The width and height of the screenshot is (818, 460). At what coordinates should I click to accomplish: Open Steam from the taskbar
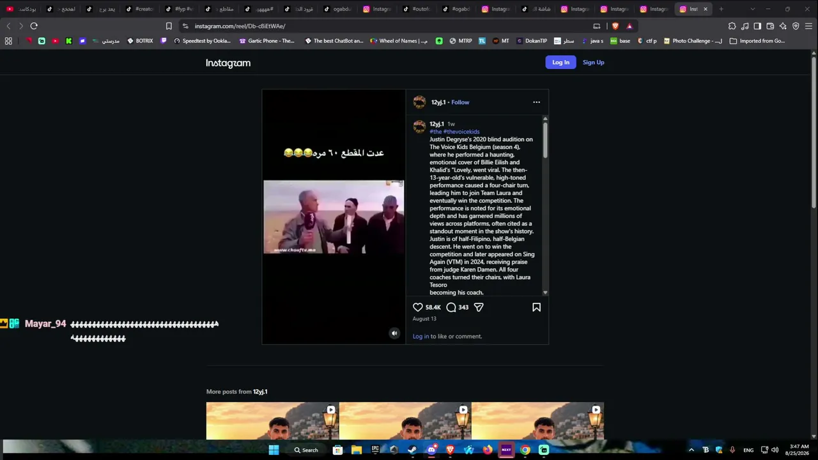click(x=412, y=450)
